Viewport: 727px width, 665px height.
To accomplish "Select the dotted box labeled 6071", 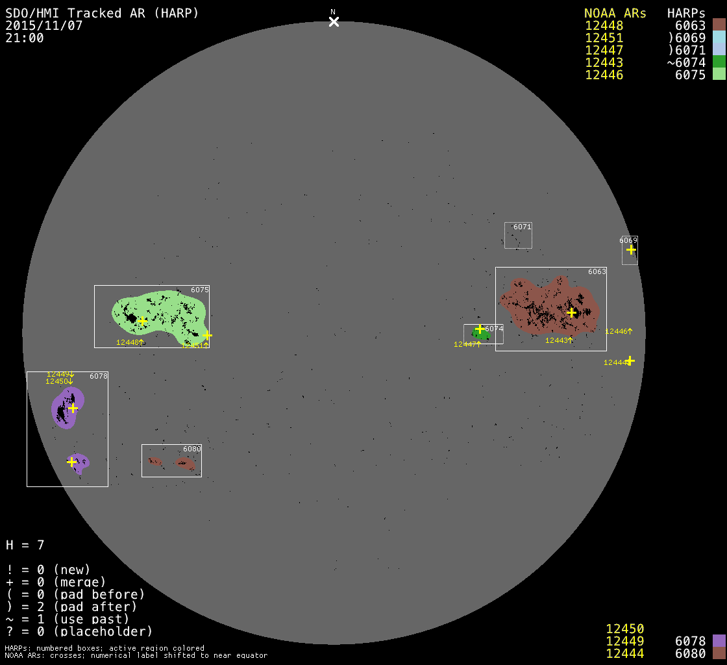I will (518, 236).
